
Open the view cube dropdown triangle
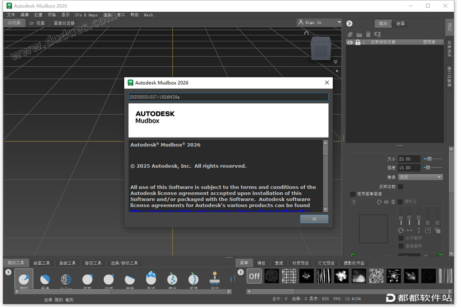pos(336,62)
